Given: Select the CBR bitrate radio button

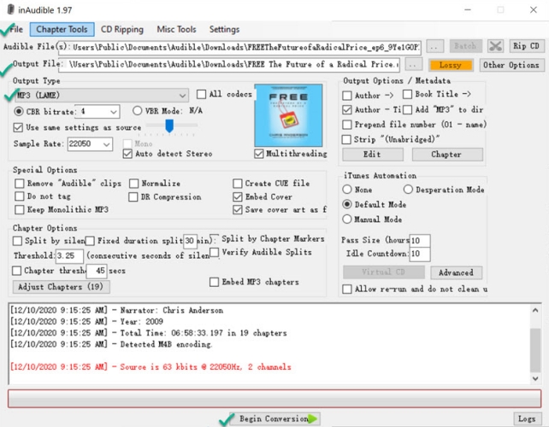Looking at the screenshot, I should pyautogui.click(x=19, y=112).
